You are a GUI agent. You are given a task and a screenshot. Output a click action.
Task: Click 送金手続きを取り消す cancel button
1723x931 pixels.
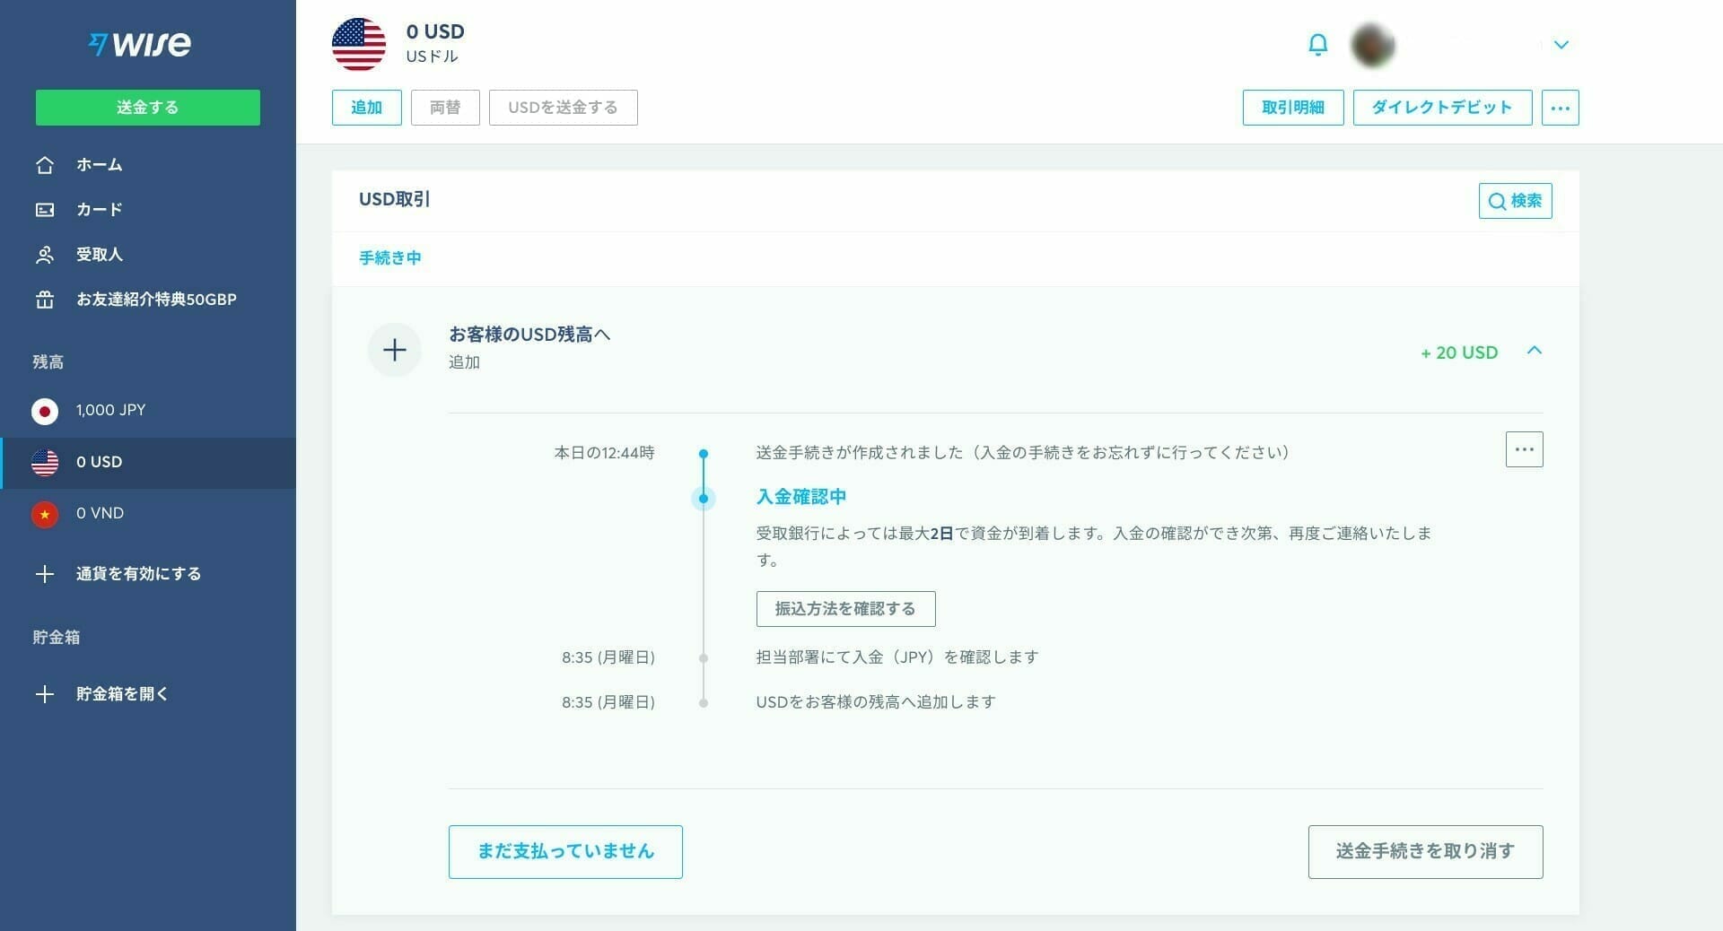click(1426, 852)
